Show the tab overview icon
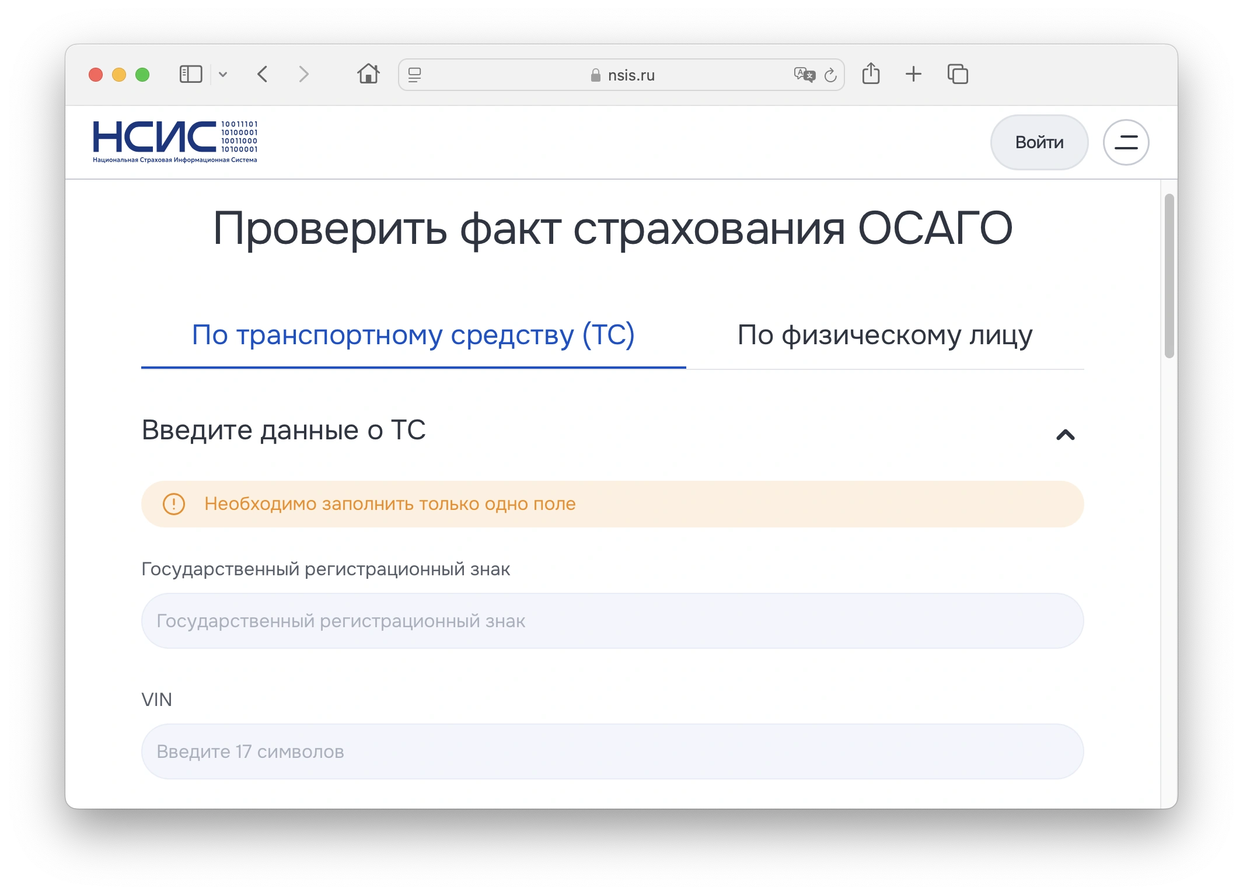This screenshot has width=1243, height=895. coord(958,74)
